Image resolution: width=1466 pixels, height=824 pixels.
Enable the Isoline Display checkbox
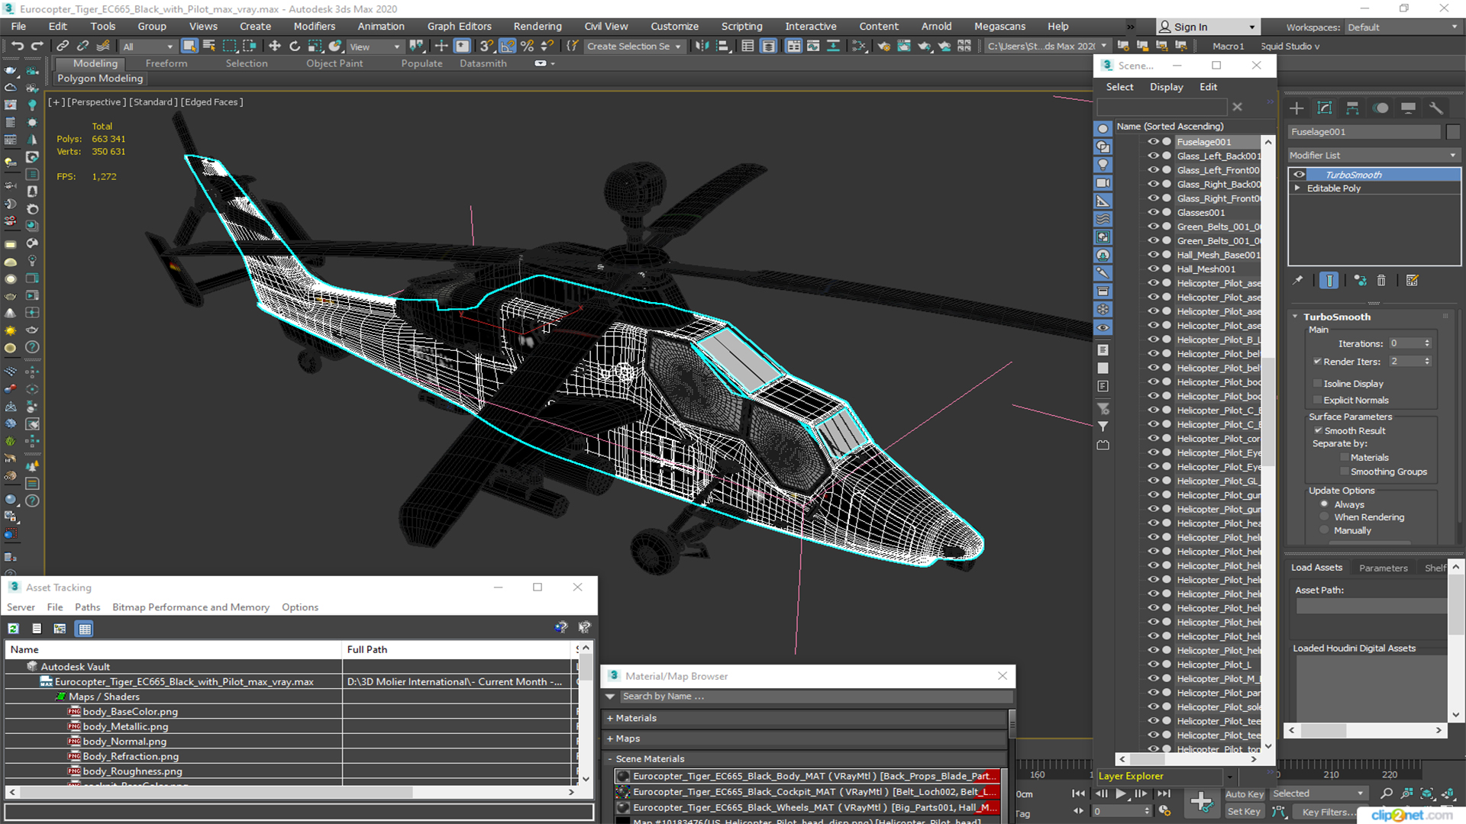click(x=1317, y=384)
